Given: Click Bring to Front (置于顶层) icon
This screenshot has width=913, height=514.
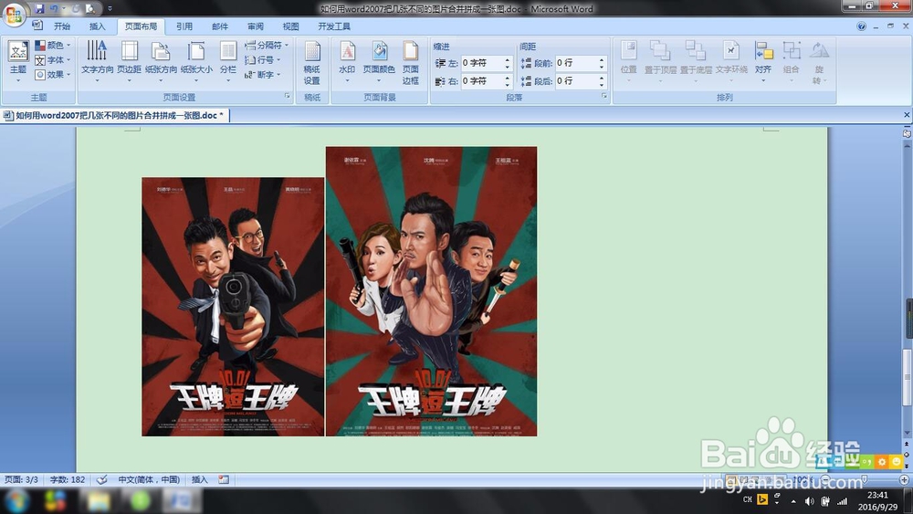Looking at the screenshot, I should pos(660,60).
